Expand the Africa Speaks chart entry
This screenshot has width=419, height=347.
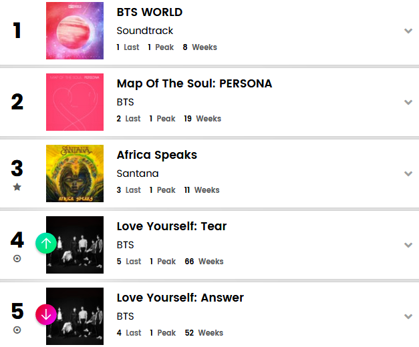(408, 173)
